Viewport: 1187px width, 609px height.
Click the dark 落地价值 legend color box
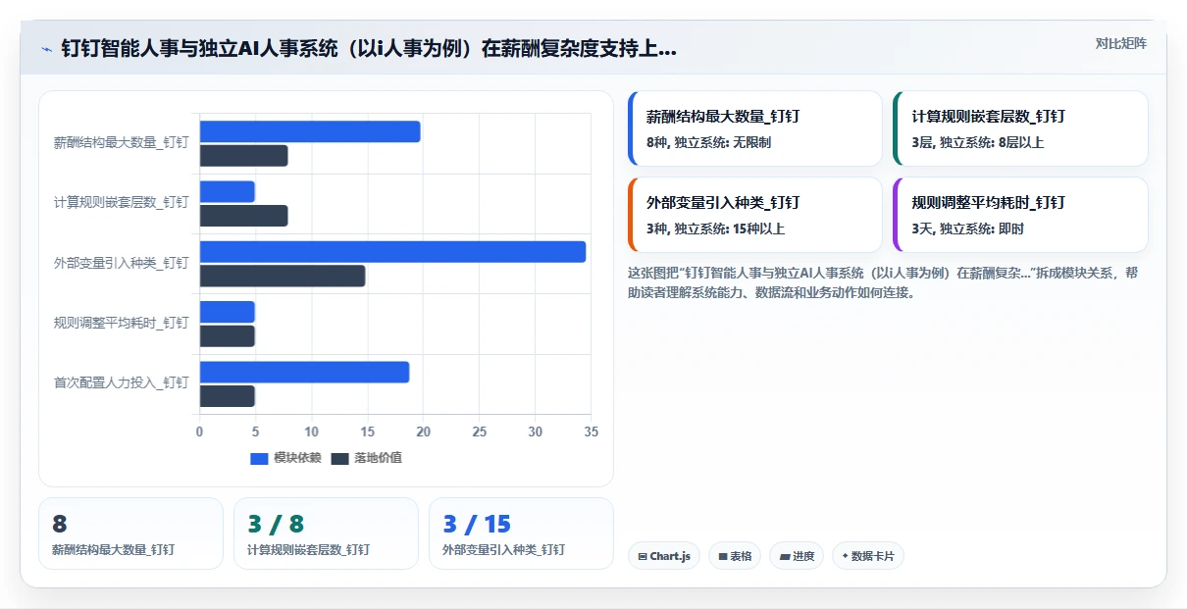tap(339, 458)
